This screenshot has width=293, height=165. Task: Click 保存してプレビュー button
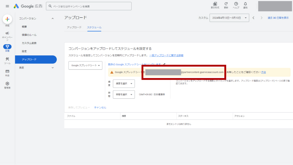(79, 107)
